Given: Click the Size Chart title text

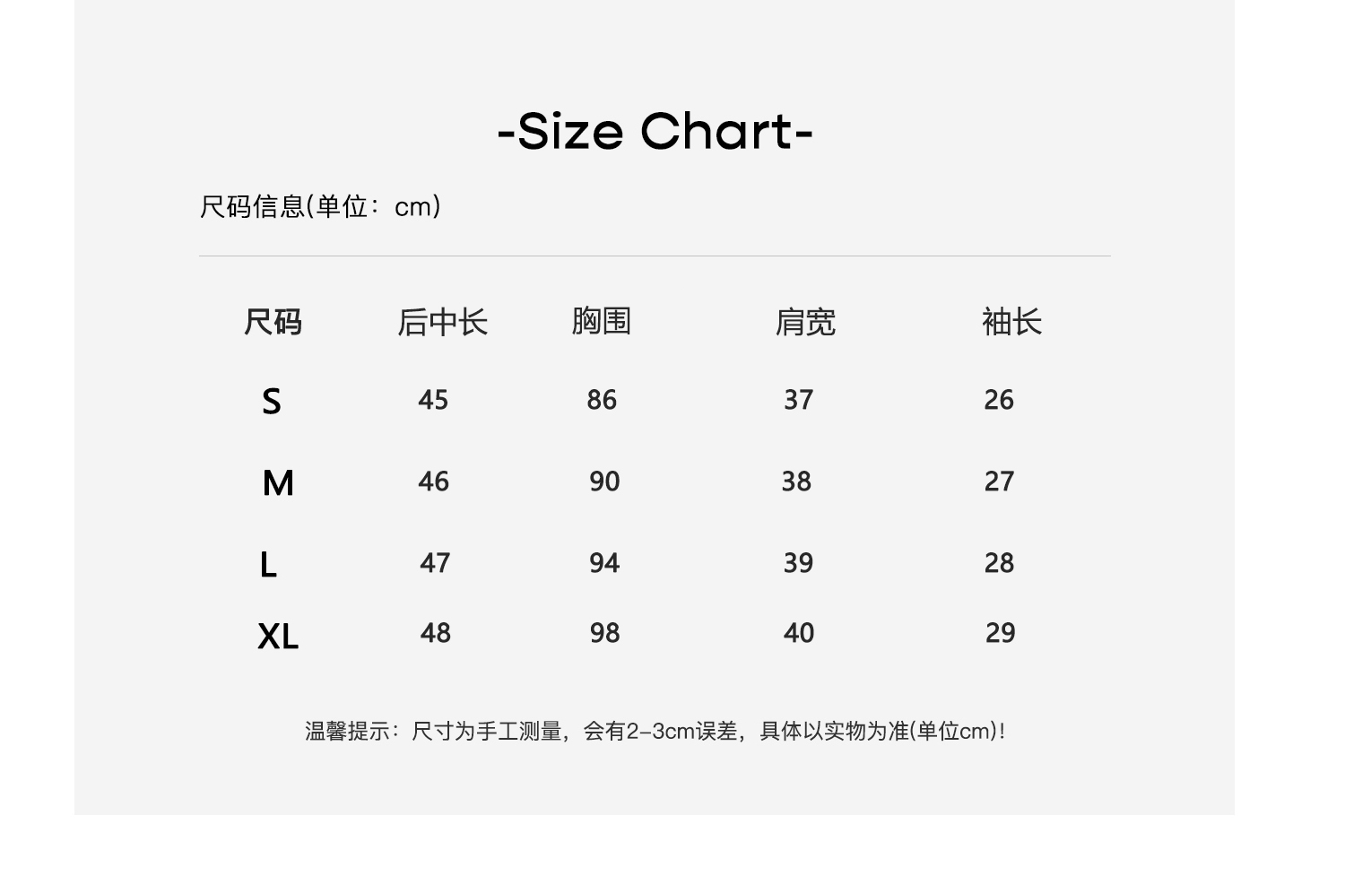Looking at the screenshot, I should [x=655, y=132].
